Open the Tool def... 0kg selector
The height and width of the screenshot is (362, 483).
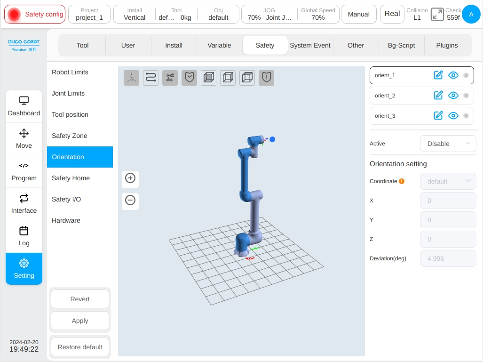coord(176,14)
